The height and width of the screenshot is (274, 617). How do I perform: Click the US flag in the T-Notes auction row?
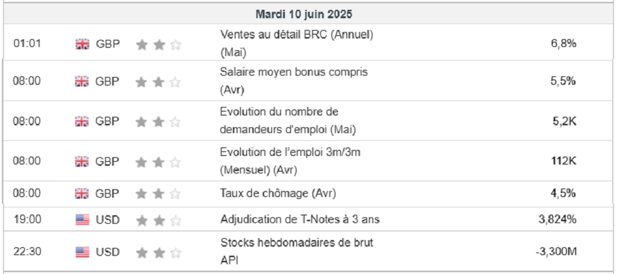[x=82, y=220]
